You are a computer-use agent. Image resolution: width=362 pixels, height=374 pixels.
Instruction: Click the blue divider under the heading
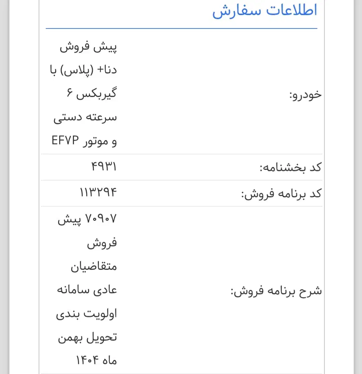click(x=182, y=29)
